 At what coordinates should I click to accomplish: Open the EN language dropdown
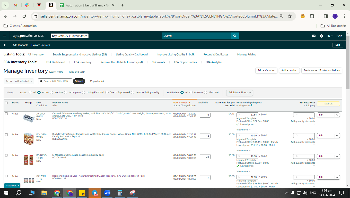(330, 36)
